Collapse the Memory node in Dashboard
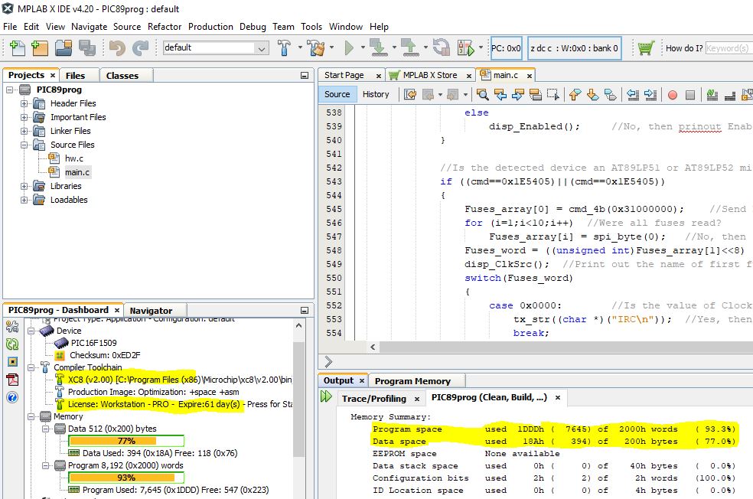This screenshot has height=499, width=753. click(x=31, y=416)
